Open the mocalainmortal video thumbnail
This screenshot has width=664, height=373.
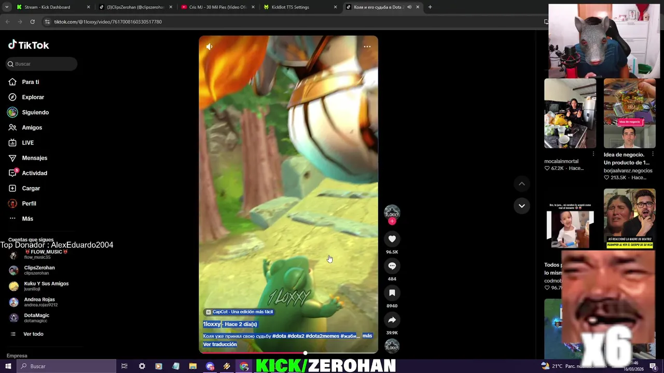pyautogui.click(x=570, y=113)
